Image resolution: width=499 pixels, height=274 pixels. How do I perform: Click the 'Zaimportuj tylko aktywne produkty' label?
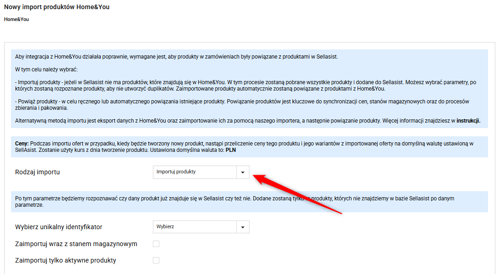tap(65, 260)
